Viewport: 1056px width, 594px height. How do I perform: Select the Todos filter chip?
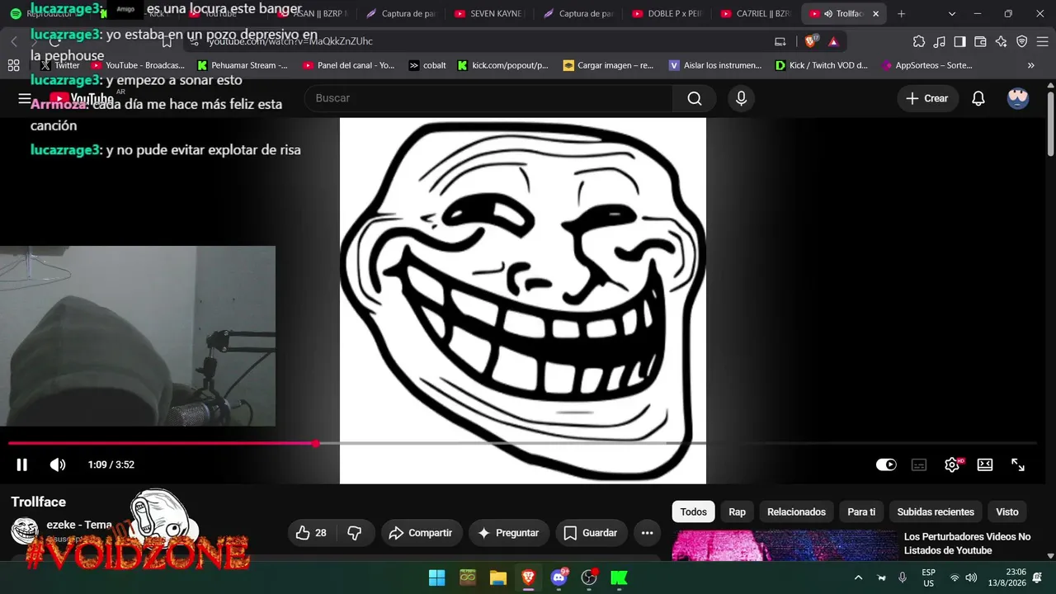[x=693, y=512]
